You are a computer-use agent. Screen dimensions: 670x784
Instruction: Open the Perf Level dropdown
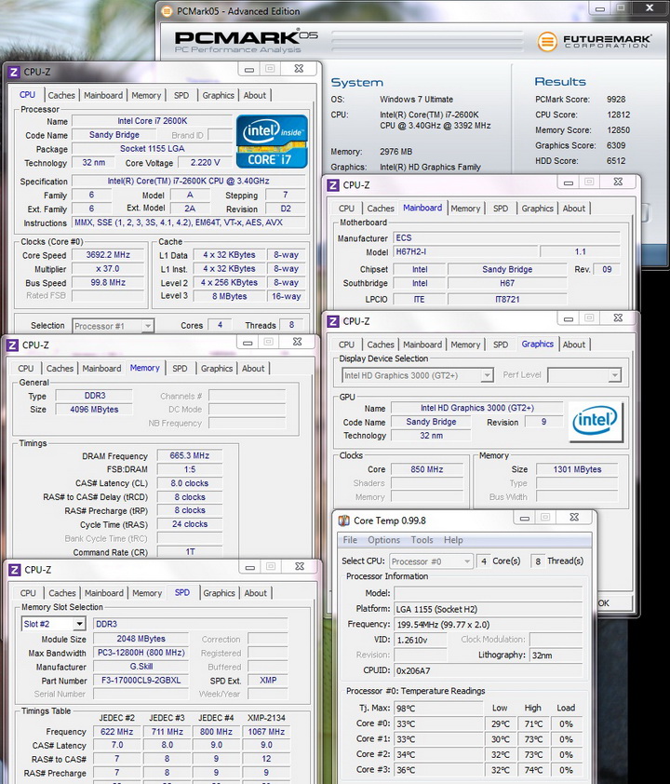(x=614, y=375)
